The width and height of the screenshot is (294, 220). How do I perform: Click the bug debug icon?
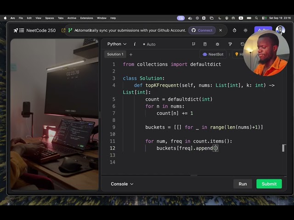pos(217,44)
